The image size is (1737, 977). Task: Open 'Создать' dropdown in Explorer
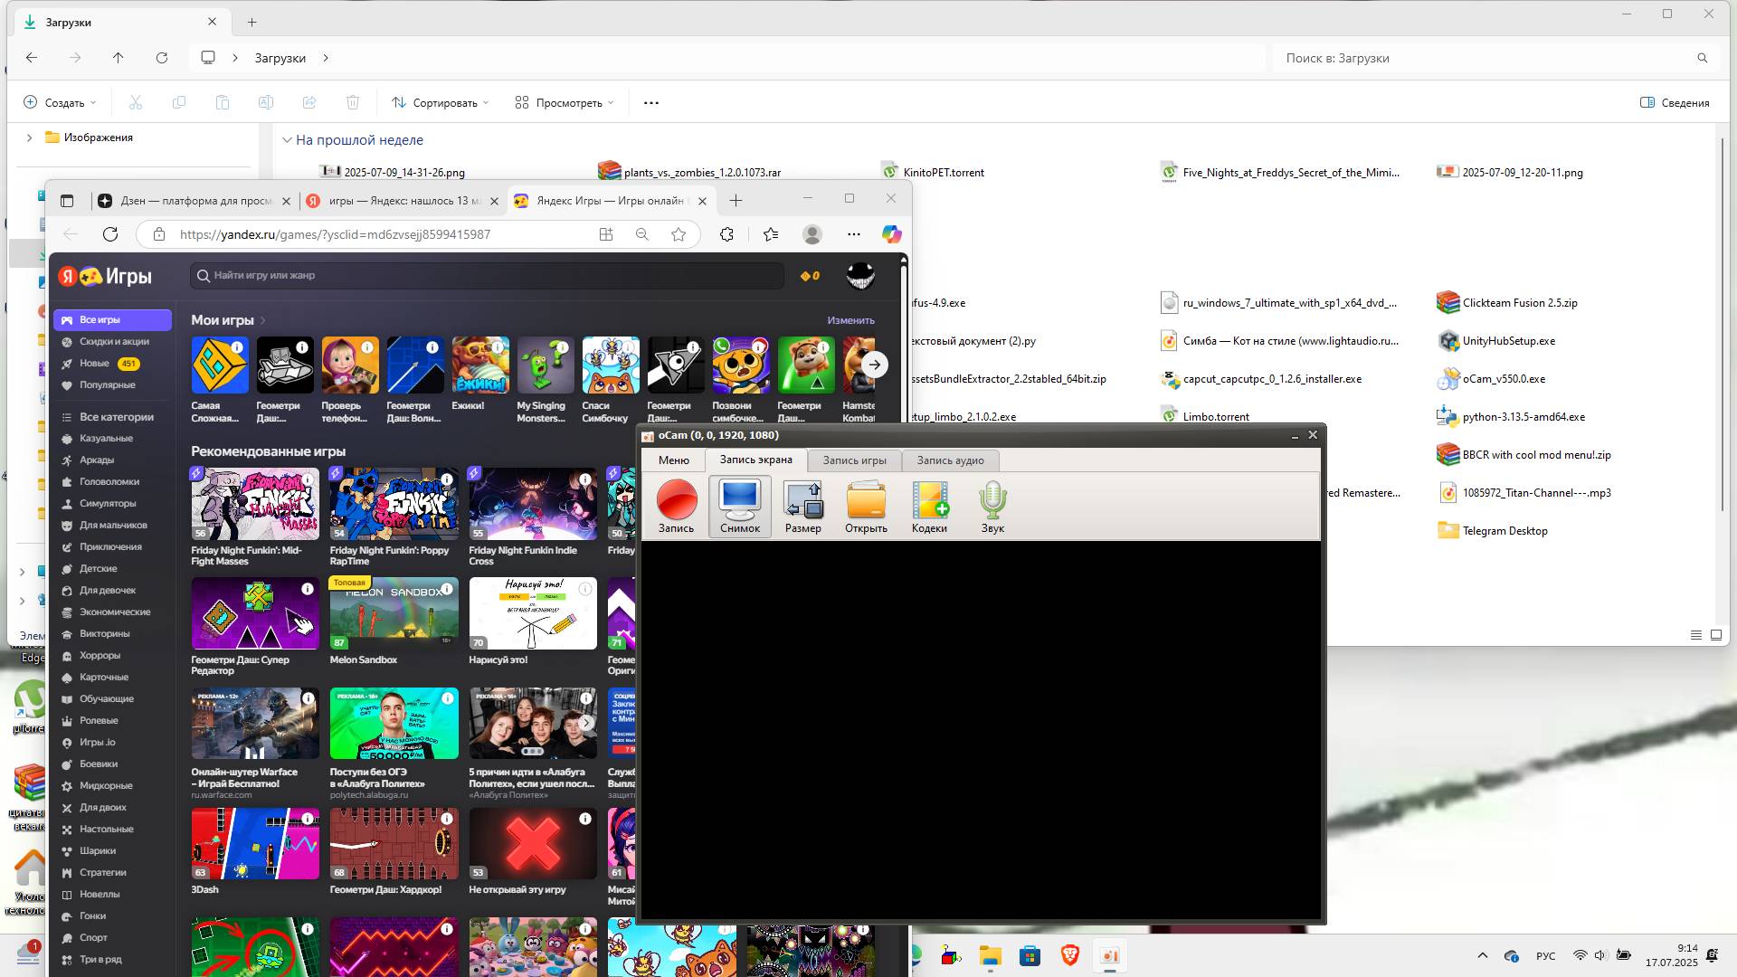60,103
